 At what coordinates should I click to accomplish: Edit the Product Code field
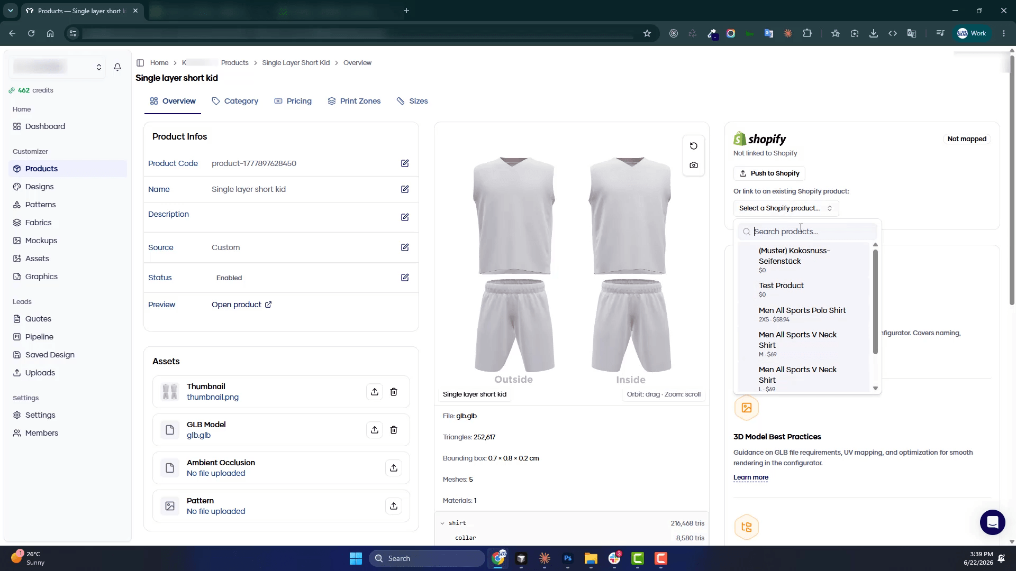(x=405, y=163)
